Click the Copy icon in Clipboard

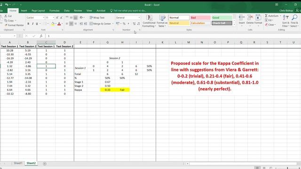[x=6, y=21]
